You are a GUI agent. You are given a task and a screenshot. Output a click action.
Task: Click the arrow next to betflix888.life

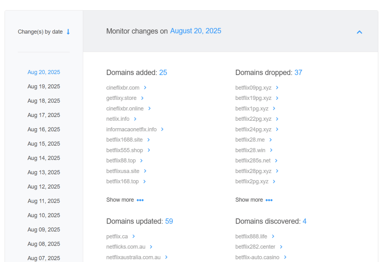pos(273,236)
